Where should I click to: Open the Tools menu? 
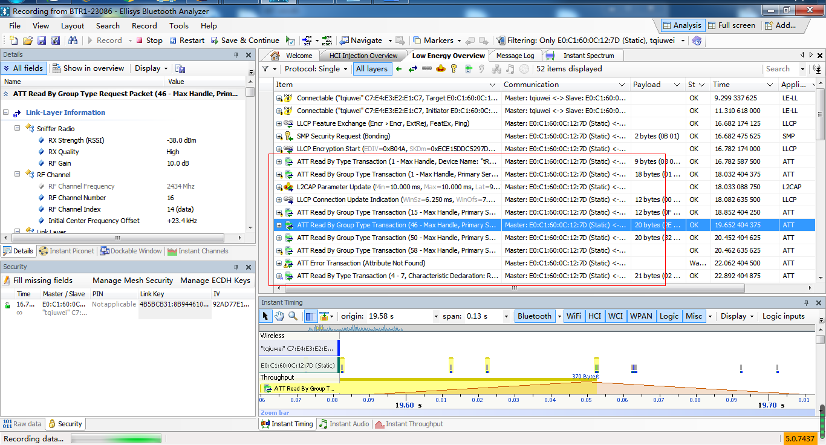pyautogui.click(x=179, y=26)
